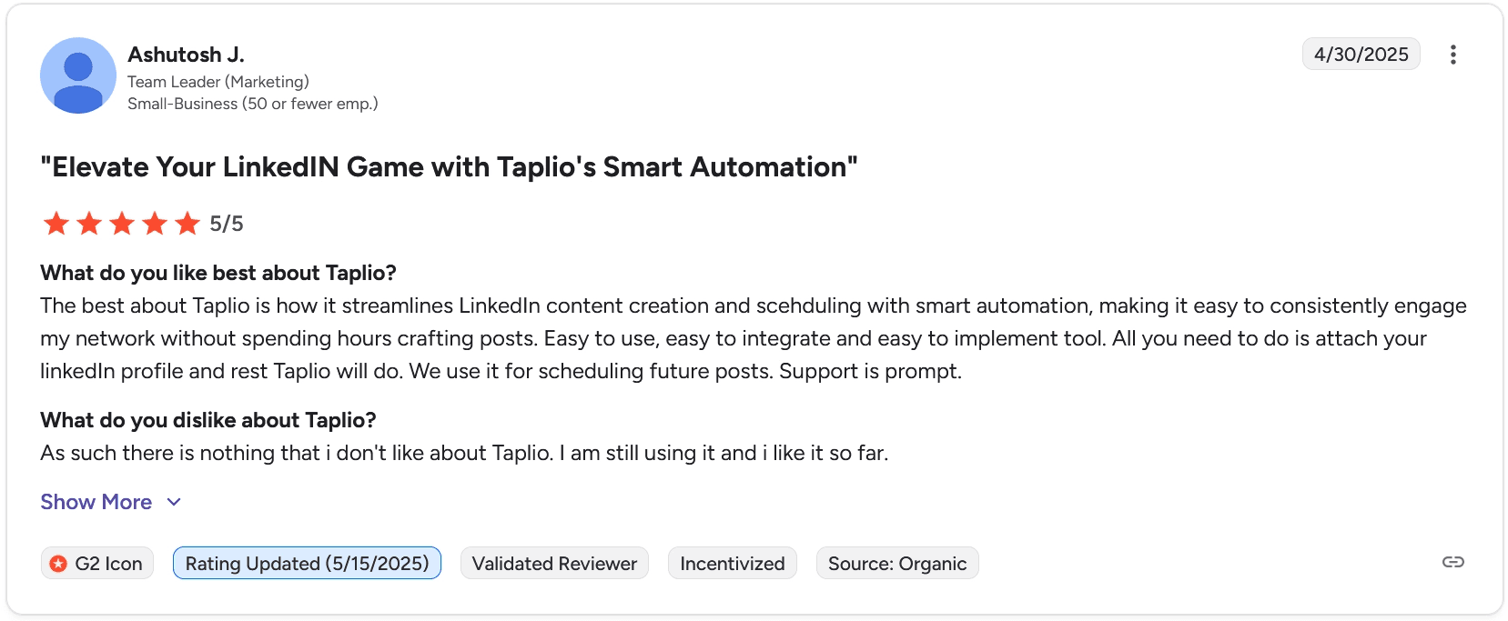Click the Validated Reviewer tag
This screenshot has height=621, width=1508.
coord(554,564)
